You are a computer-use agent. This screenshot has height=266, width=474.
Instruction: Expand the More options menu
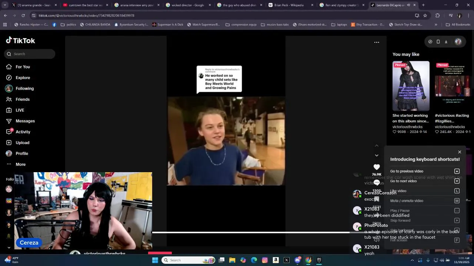[x=20, y=164]
